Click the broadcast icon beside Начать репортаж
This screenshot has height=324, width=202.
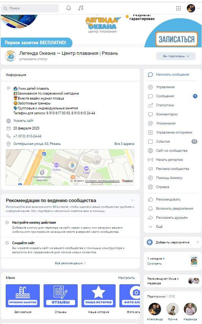click(150, 160)
